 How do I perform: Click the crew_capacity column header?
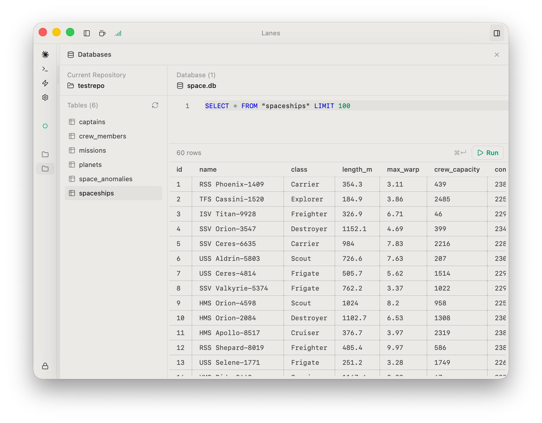point(457,169)
